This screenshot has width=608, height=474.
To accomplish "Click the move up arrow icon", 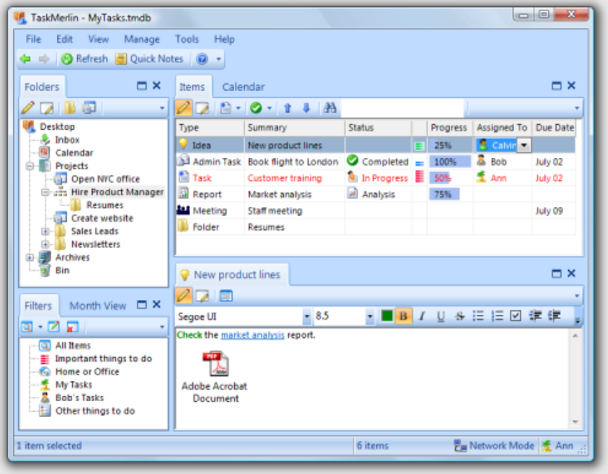I will [x=288, y=108].
